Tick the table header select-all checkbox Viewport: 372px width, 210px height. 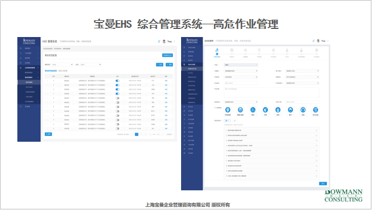[x=47, y=76]
